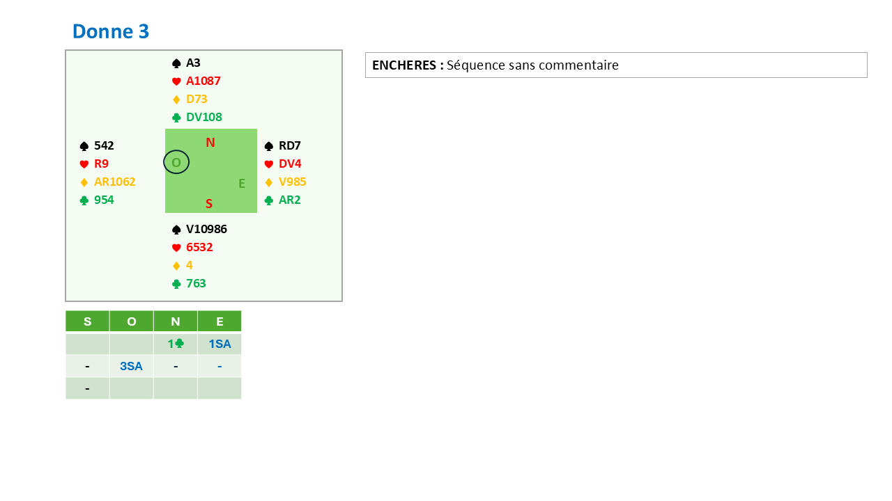Screen dimensions: 892x501
Task: Click the 1♣ opening bid cell
Action: pos(175,344)
